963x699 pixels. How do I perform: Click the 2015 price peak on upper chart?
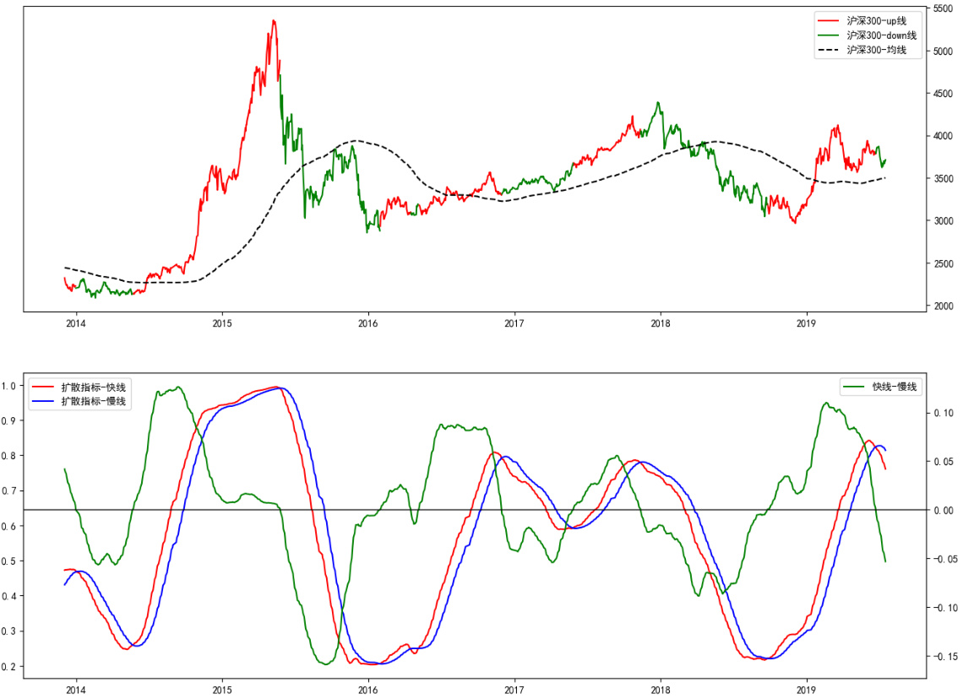pos(273,21)
